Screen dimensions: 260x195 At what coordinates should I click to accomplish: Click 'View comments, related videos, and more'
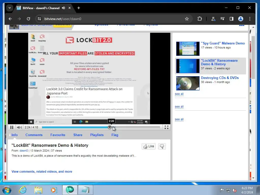pyautogui.click(x=42, y=172)
